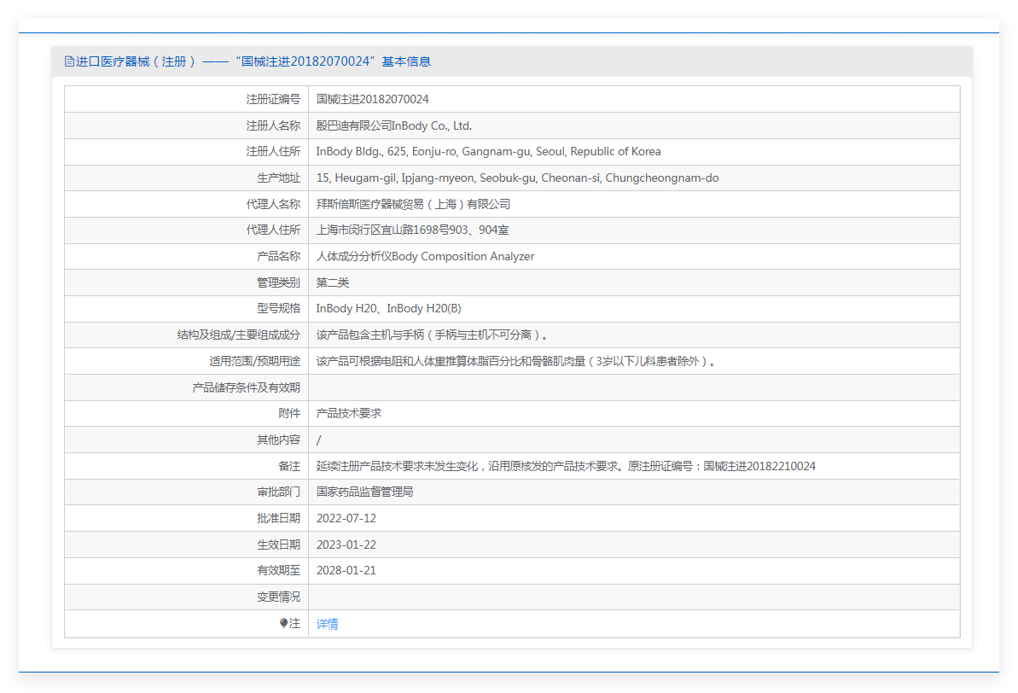Select production address 15, Heugam-gil, Ipjang-myeon
This screenshot has width=1018, height=693.
coord(517,178)
